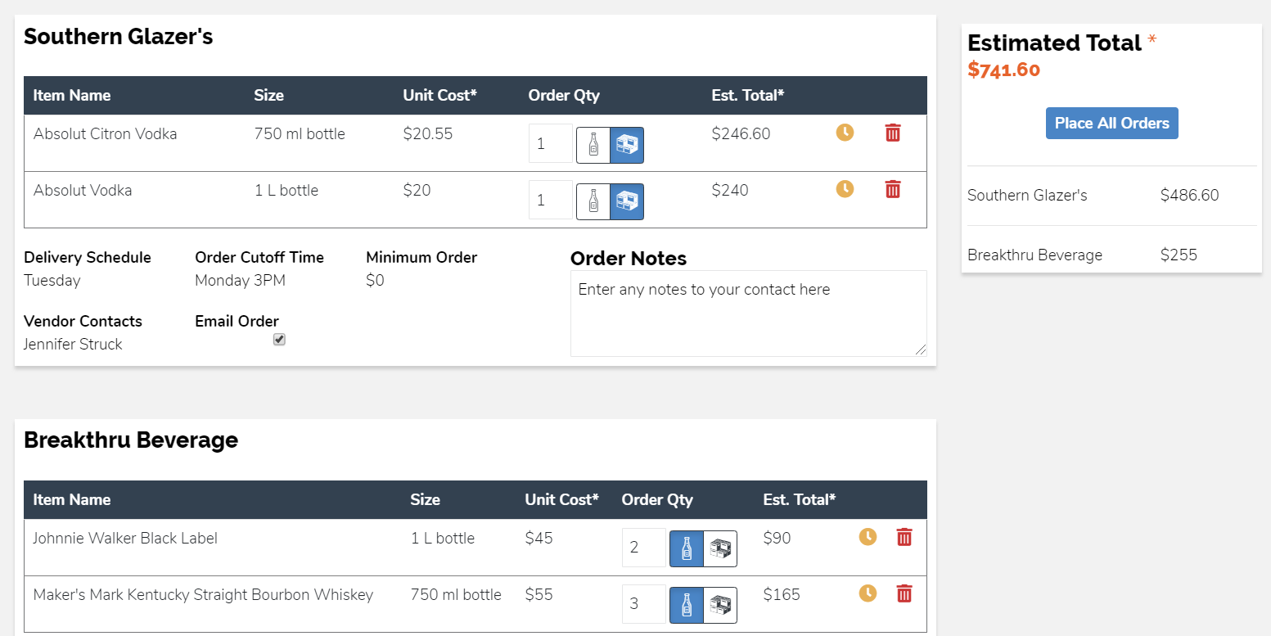Click the Southern Glazer's total in the summary

(1190, 196)
